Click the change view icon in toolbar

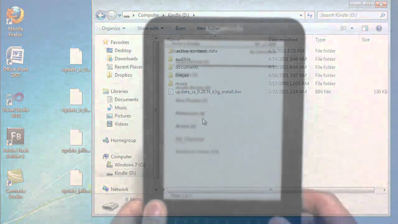coord(343,28)
